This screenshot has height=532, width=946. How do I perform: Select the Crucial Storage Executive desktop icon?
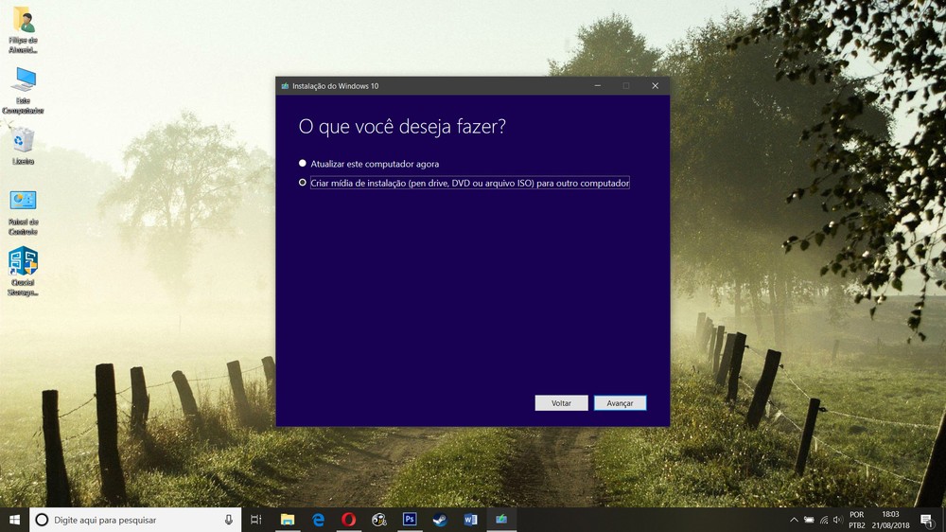24,271
